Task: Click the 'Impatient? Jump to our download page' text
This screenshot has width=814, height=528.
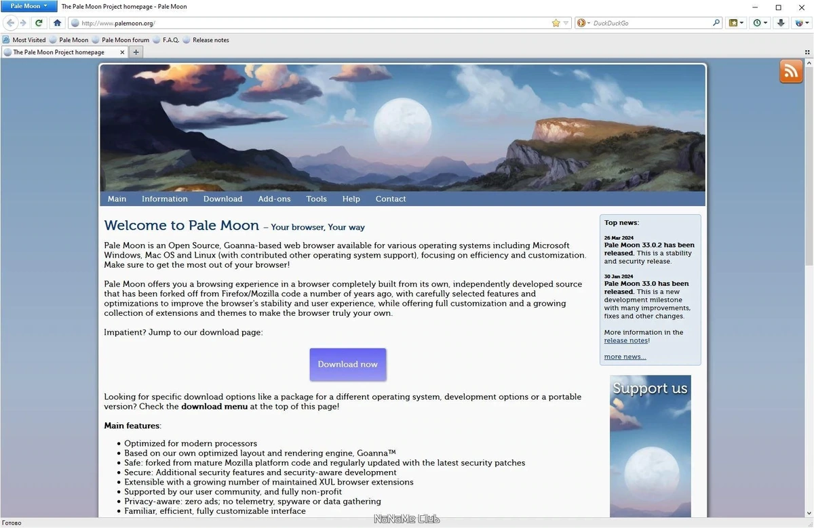Action: tap(183, 332)
